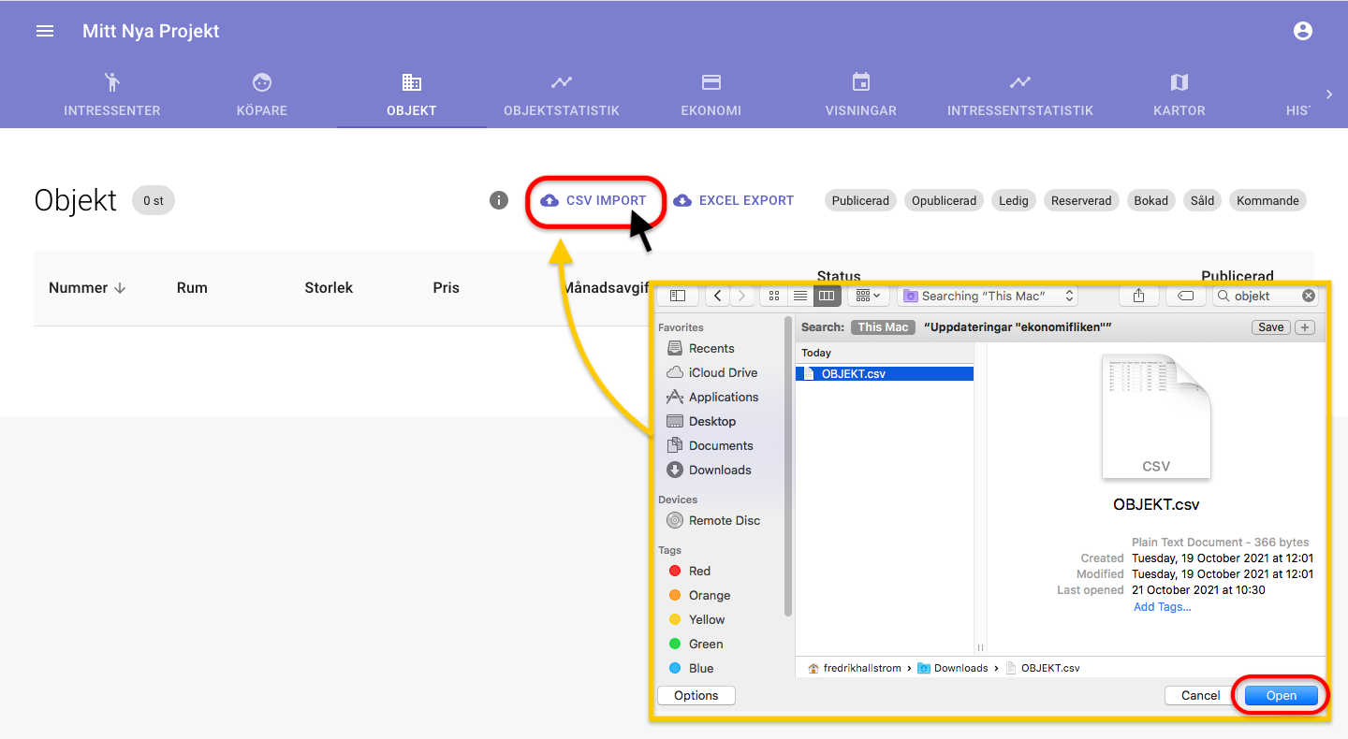Toggle the Ledig filter chip
1348x739 pixels.
pos(1013,200)
